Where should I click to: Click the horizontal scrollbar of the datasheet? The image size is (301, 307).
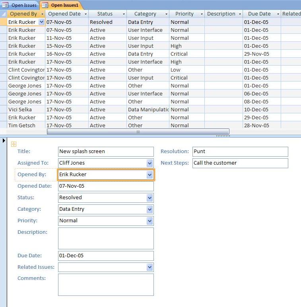pyautogui.click(x=138, y=132)
